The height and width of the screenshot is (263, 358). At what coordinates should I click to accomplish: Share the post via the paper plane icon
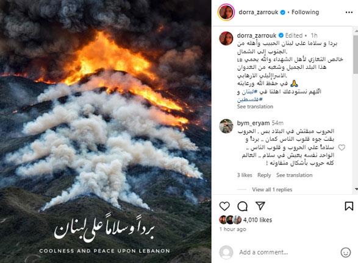[x=260, y=206]
